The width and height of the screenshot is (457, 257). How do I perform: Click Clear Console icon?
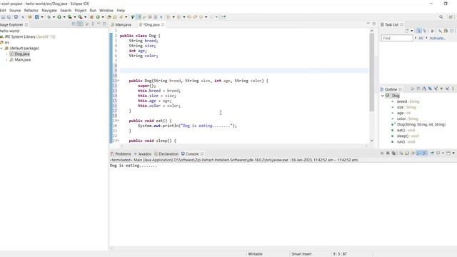pos(401,153)
